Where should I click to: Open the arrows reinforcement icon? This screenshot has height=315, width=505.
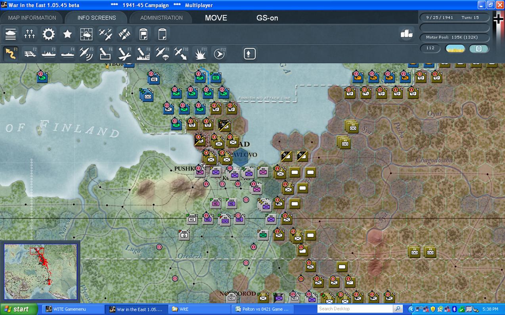[x=124, y=34]
